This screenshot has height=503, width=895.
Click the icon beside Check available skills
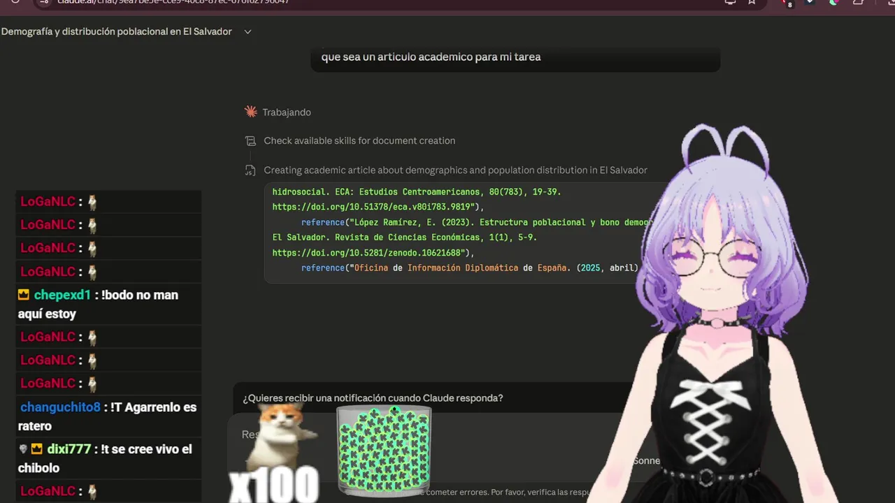pos(250,141)
